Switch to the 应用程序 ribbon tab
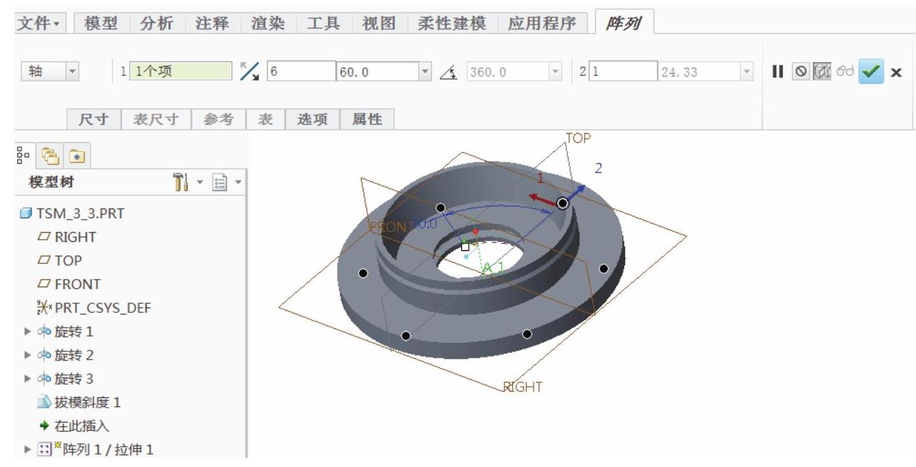 pos(542,23)
